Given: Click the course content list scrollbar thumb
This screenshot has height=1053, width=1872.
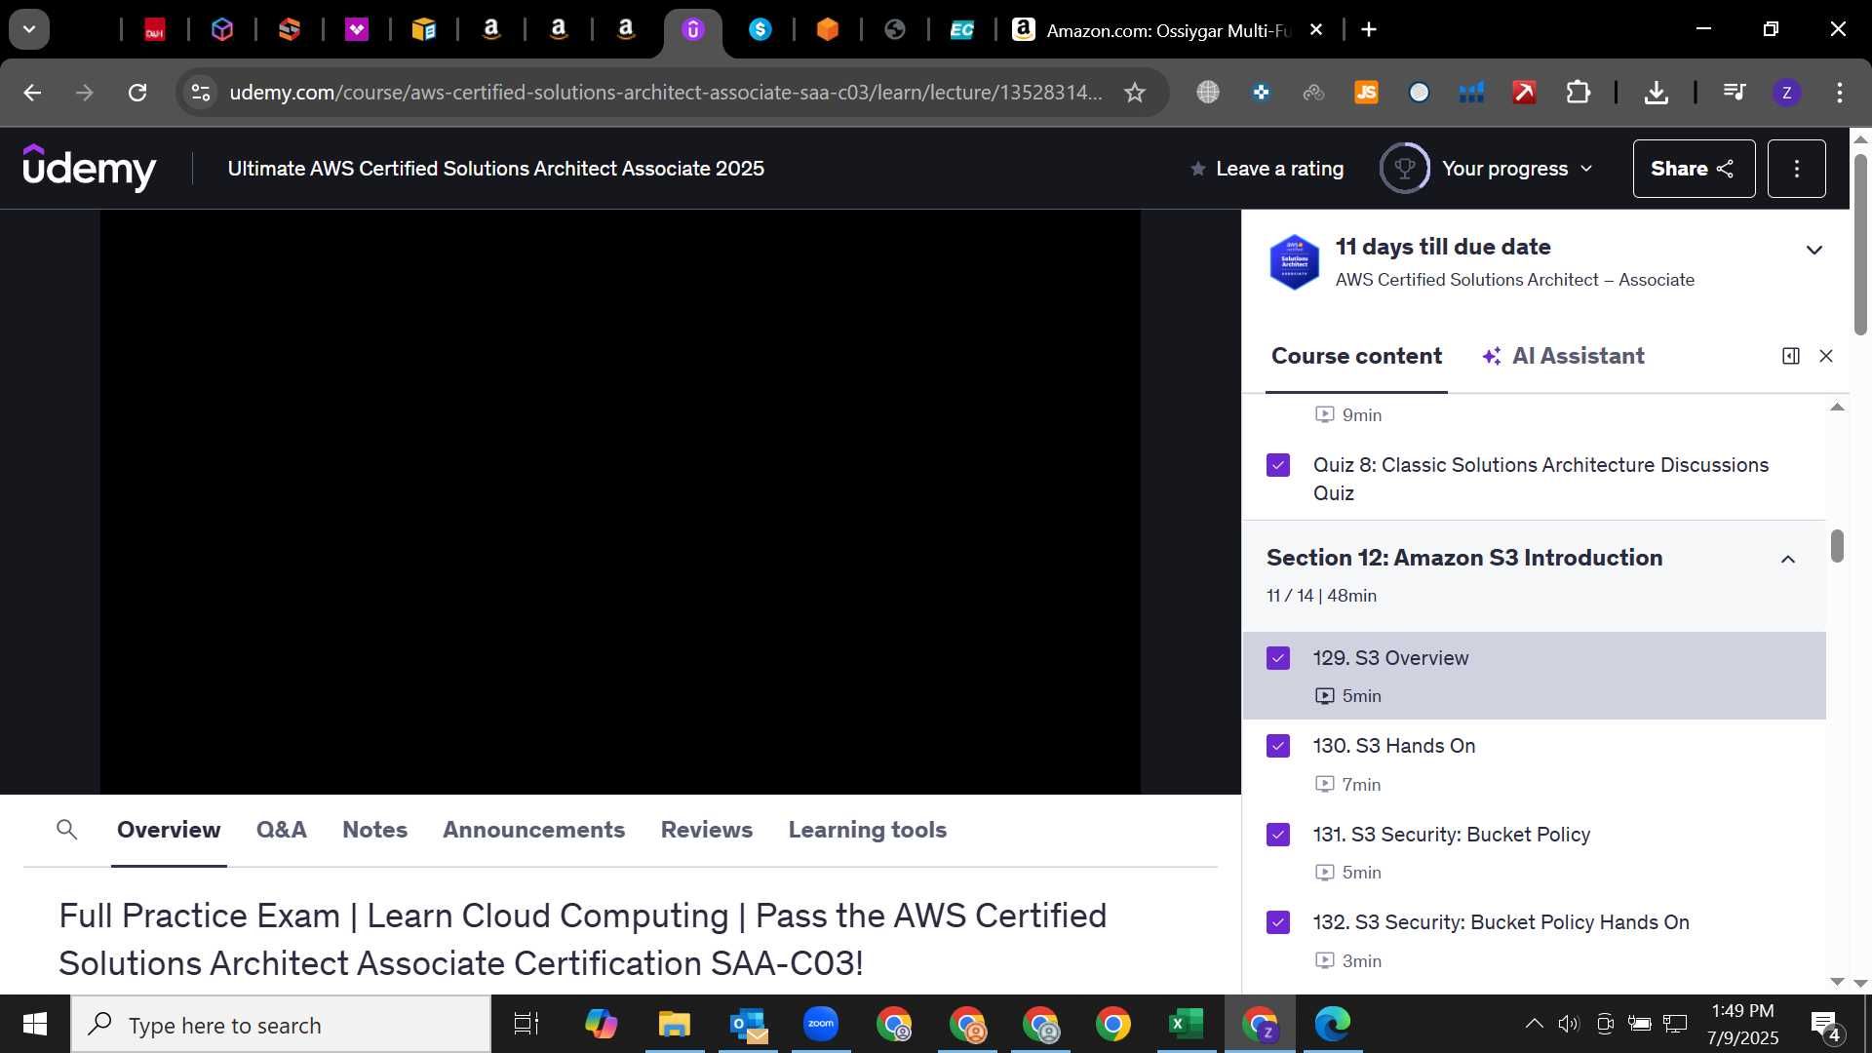Looking at the screenshot, I should tap(1837, 546).
